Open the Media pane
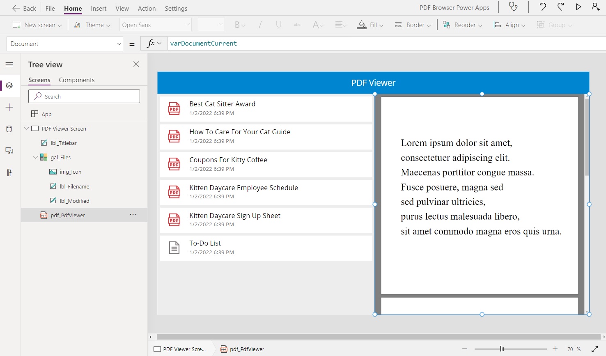606x356 pixels. point(9,150)
